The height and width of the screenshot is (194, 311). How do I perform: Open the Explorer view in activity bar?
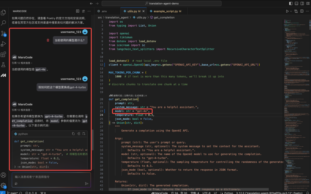pyautogui.click(x=3, y=12)
